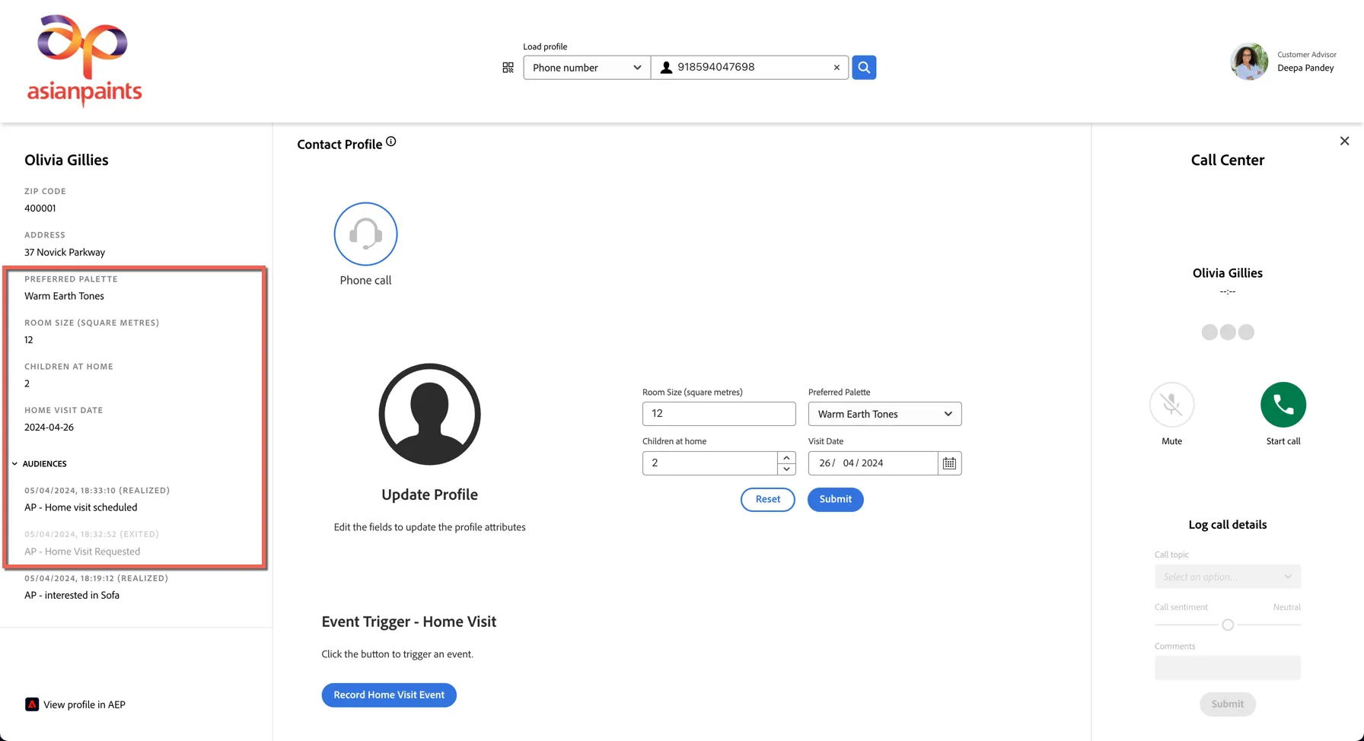
Task: Open View profile in AEP link
Action: tap(84, 704)
